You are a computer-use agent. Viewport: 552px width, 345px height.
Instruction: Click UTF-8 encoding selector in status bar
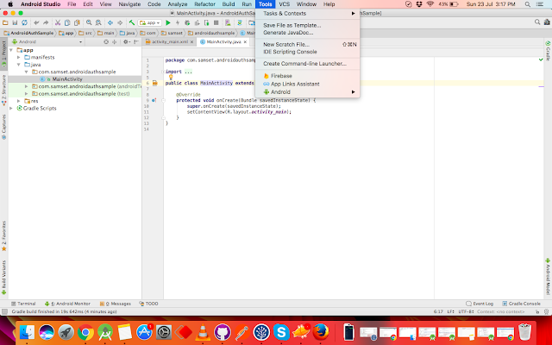coord(466,311)
